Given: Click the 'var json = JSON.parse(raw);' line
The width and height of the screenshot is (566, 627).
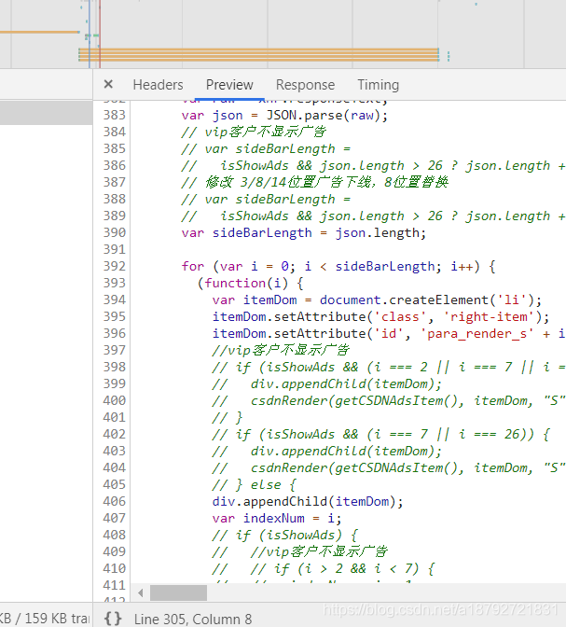Looking at the screenshot, I should click(x=284, y=116).
